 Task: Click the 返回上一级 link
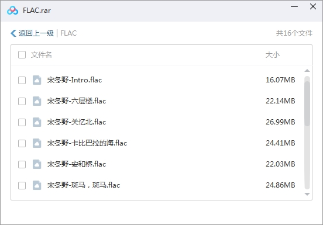pyautogui.click(x=36, y=33)
